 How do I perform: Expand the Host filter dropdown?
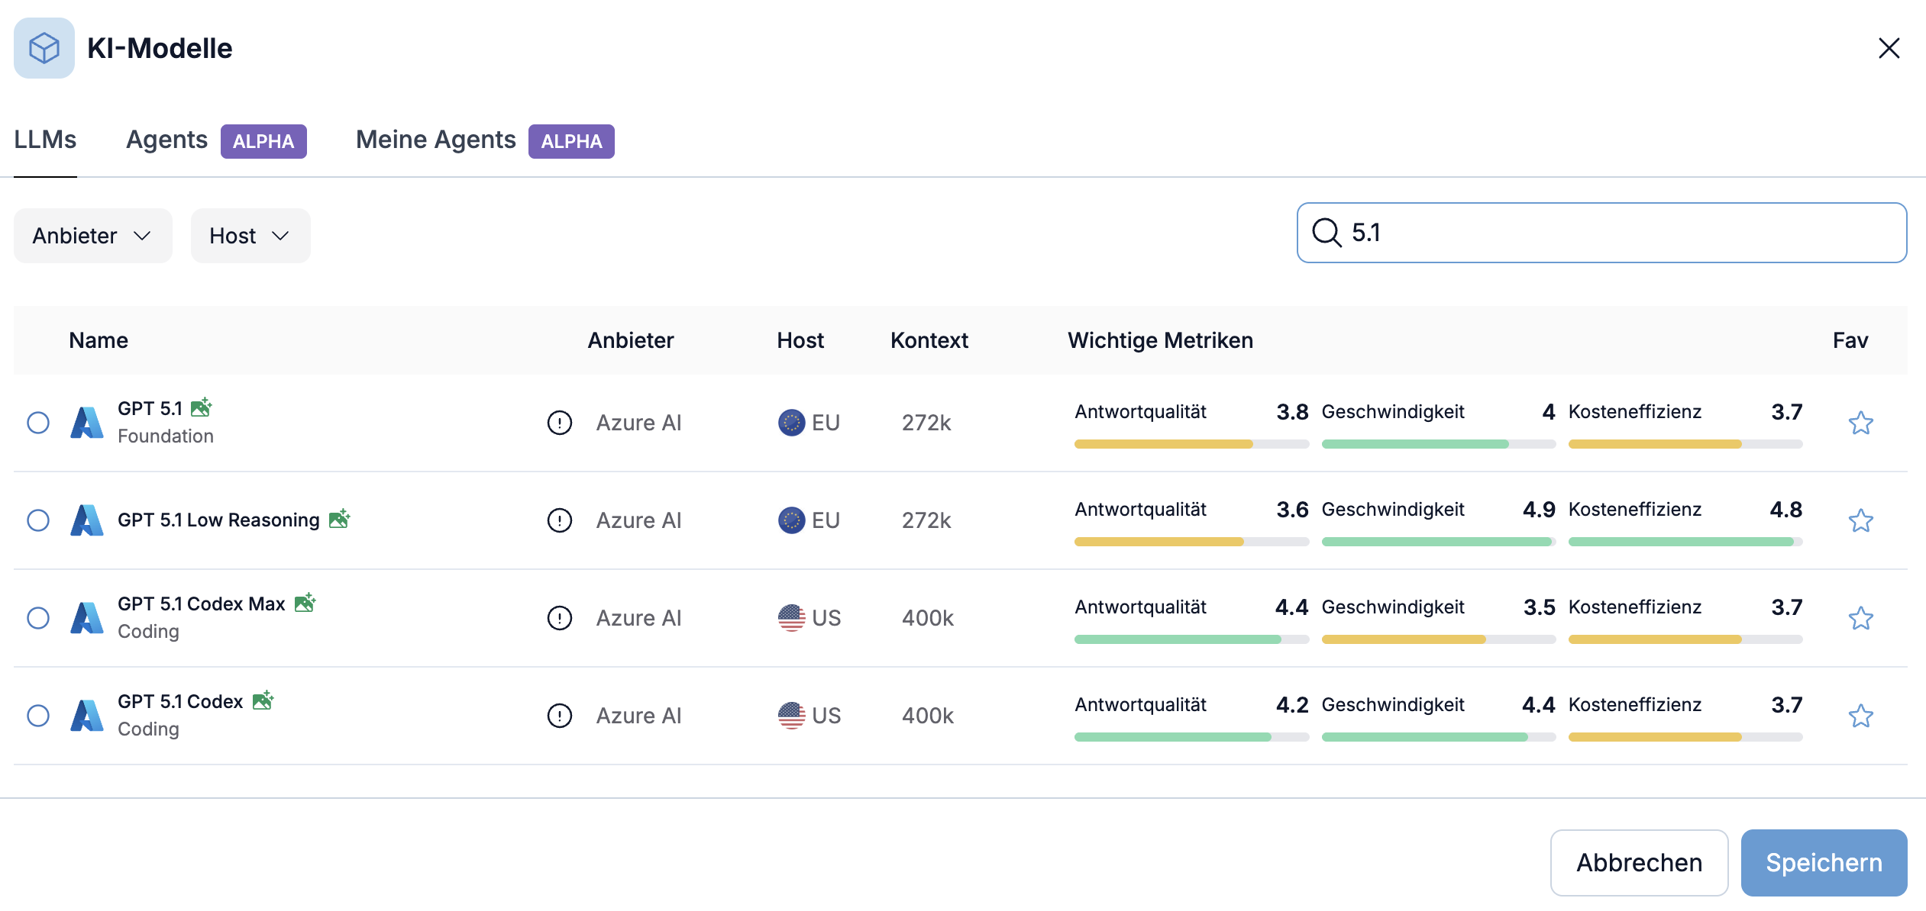[x=250, y=236]
